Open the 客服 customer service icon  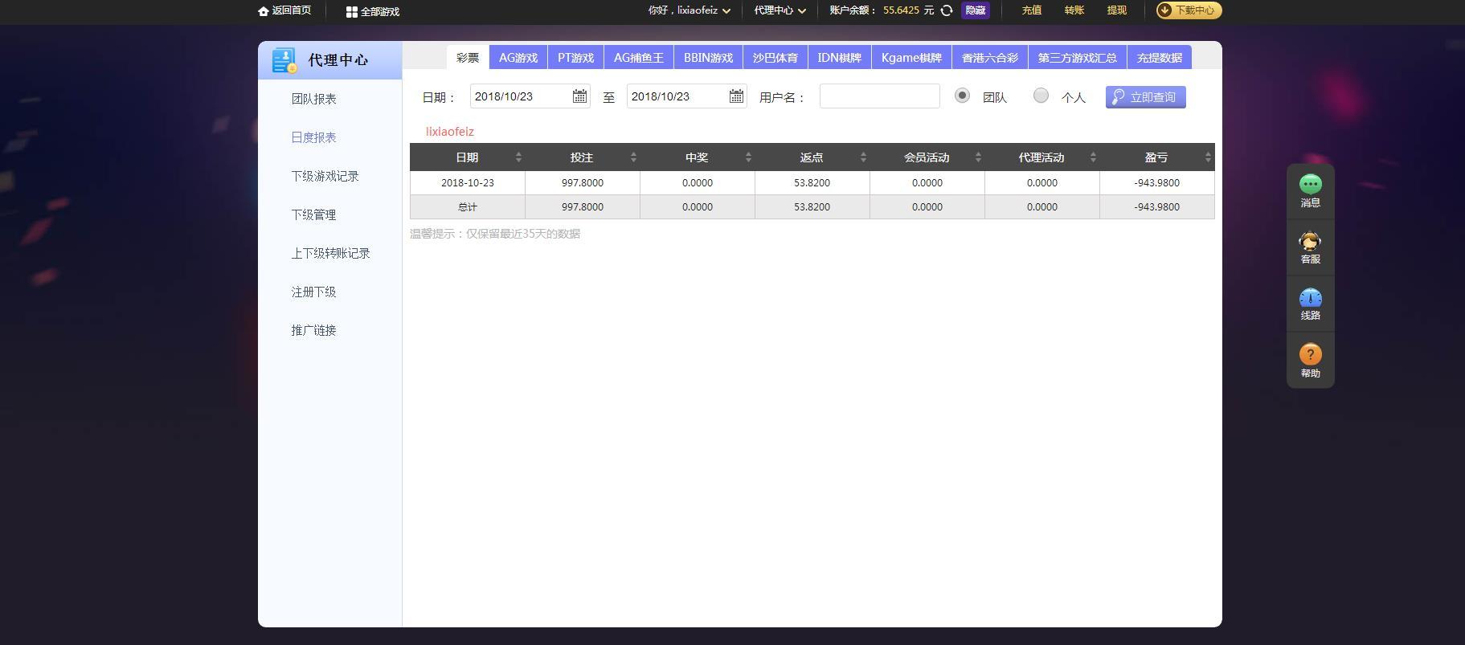(x=1311, y=241)
